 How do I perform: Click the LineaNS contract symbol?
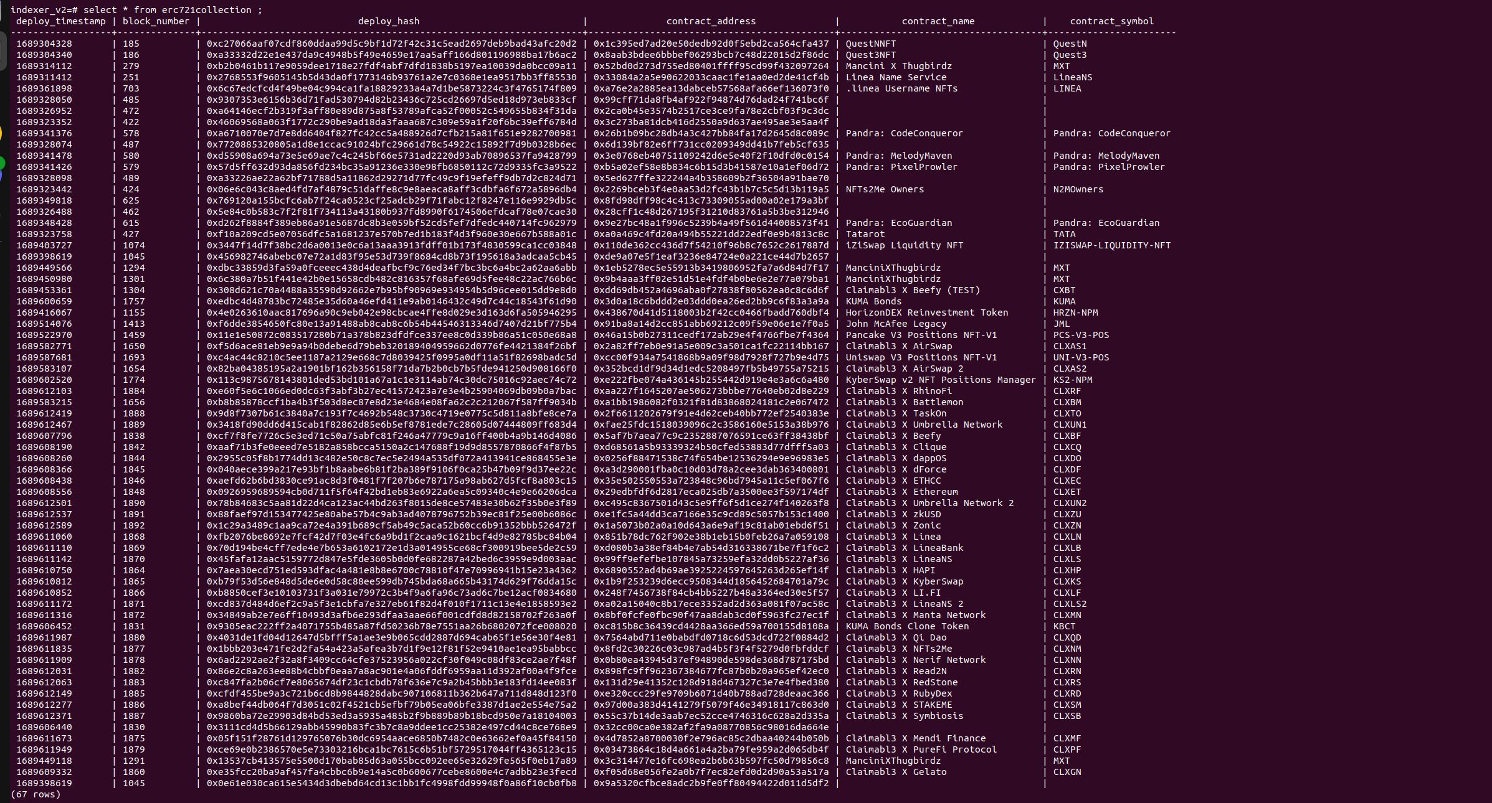pyautogui.click(x=1073, y=77)
